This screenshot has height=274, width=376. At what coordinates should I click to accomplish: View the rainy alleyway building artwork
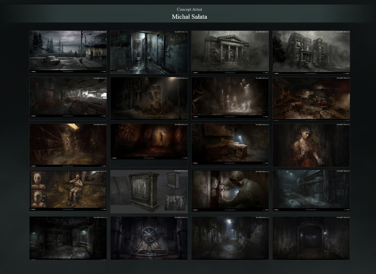tap(149, 98)
